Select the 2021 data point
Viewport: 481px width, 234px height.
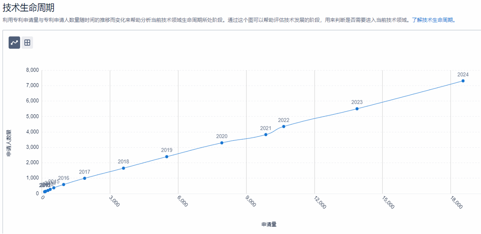266,135
